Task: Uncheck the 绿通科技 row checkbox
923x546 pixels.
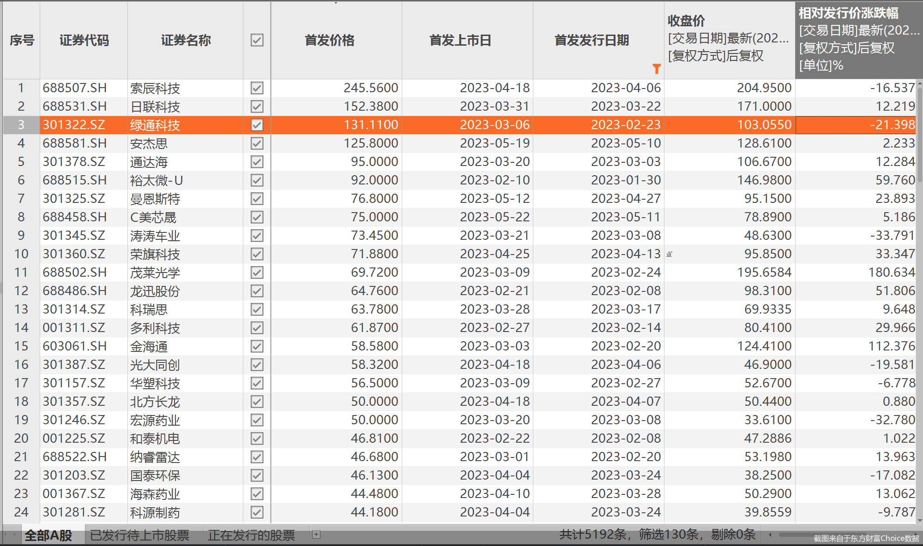Action: point(257,125)
